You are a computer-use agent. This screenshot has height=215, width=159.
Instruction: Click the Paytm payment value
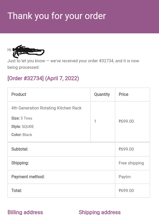point(125,177)
